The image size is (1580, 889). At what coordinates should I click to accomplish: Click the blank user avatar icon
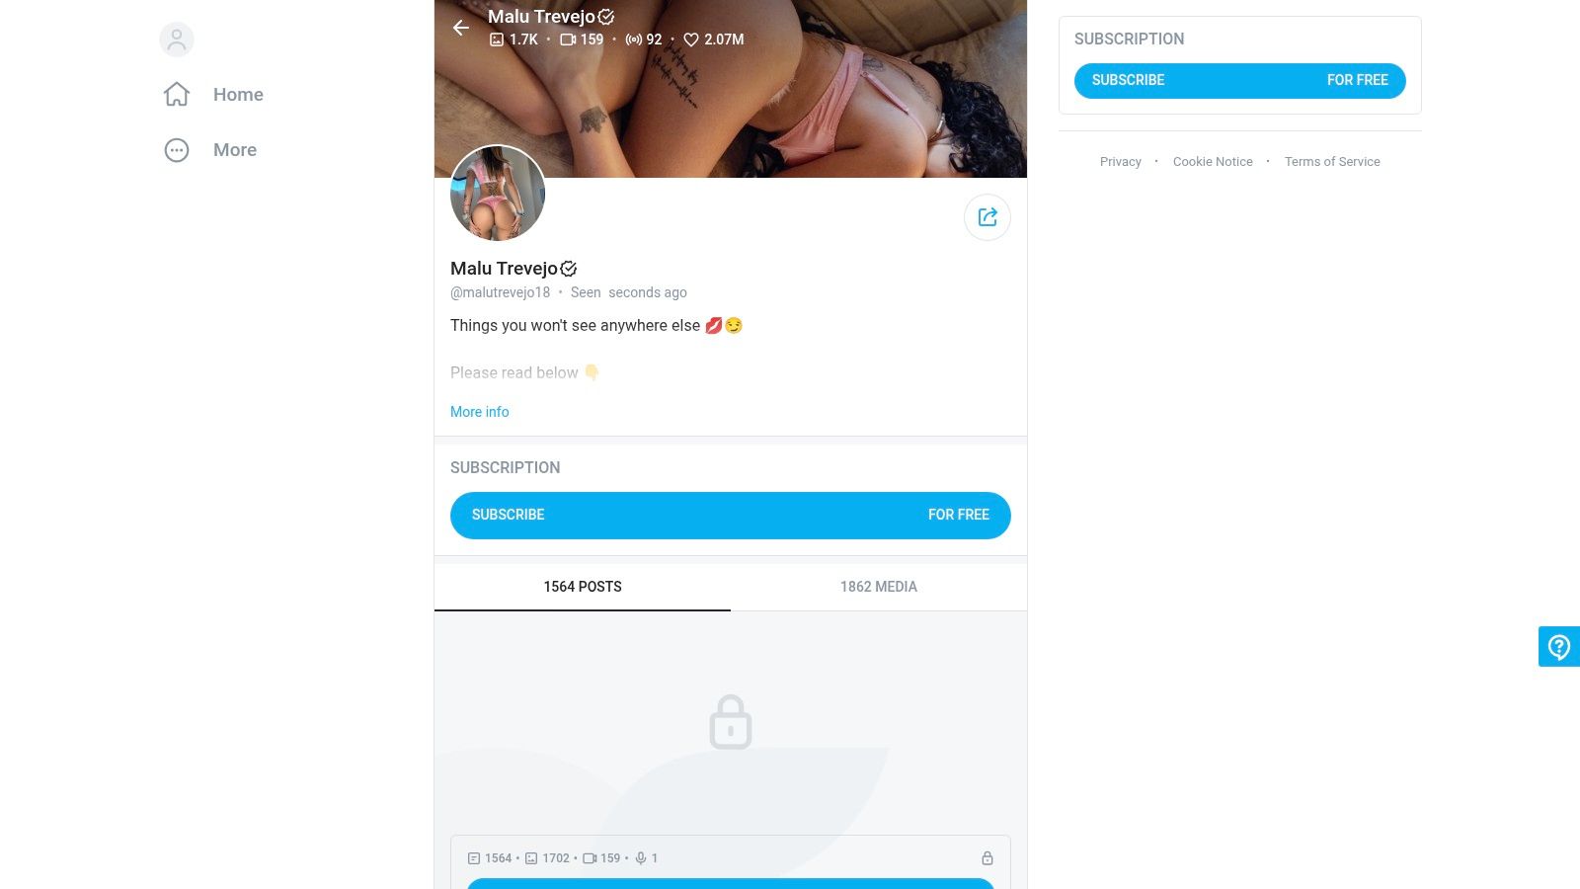coord(177,40)
